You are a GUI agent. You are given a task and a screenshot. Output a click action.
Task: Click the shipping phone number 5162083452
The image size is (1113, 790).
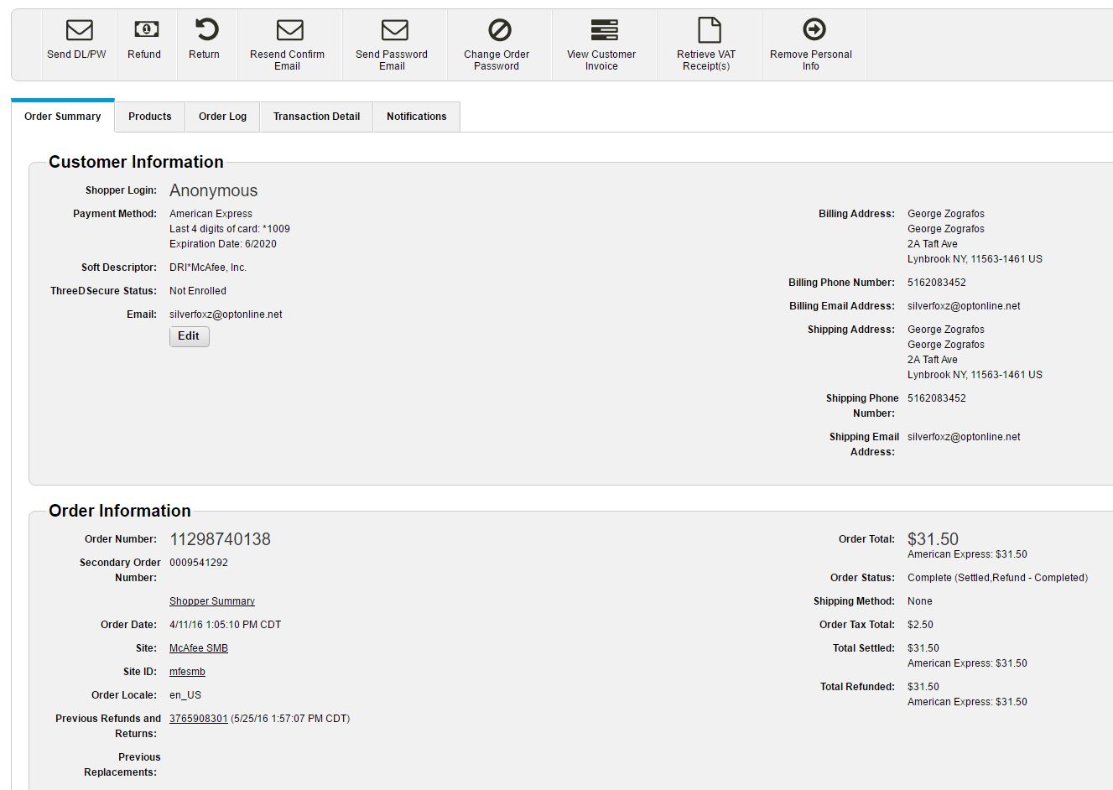[937, 398]
